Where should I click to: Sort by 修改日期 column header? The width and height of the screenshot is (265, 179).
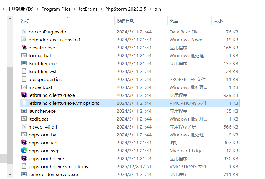(125, 21)
